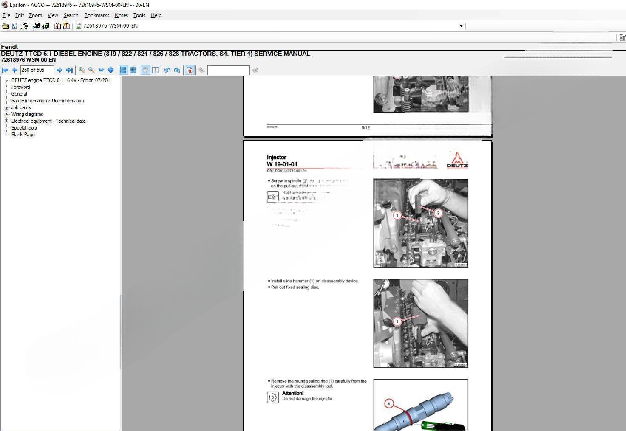Open the Tools menu

pos(139,15)
